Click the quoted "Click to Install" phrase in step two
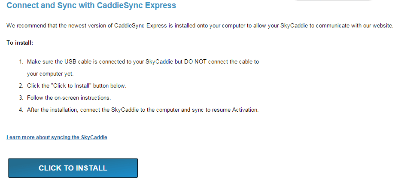The height and width of the screenshot is (180, 395). [x=71, y=85]
